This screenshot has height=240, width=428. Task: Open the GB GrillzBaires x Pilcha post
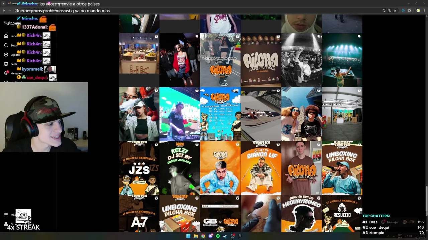coord(220,213)
